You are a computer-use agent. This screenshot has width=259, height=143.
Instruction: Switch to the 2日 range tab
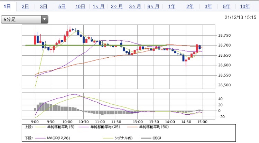[26, 7]
